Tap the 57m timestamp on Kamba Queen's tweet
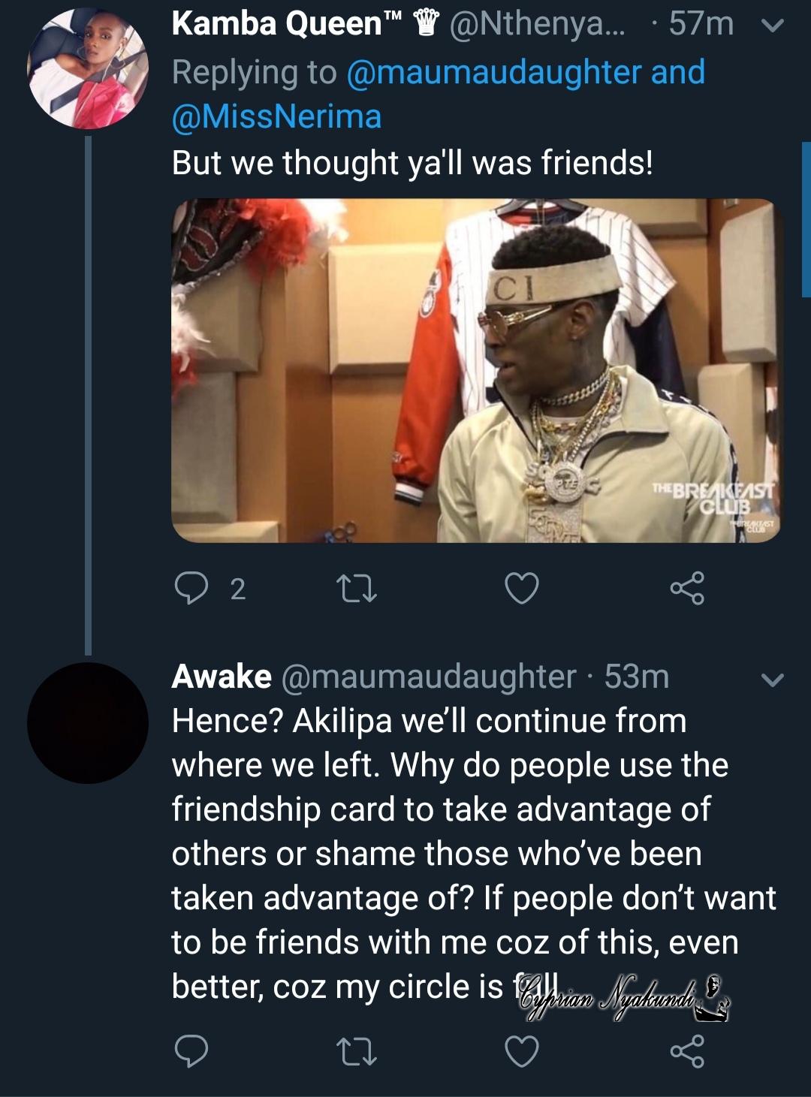The height and width of the screenshot is (1097, 811). [x=701, y=25]
